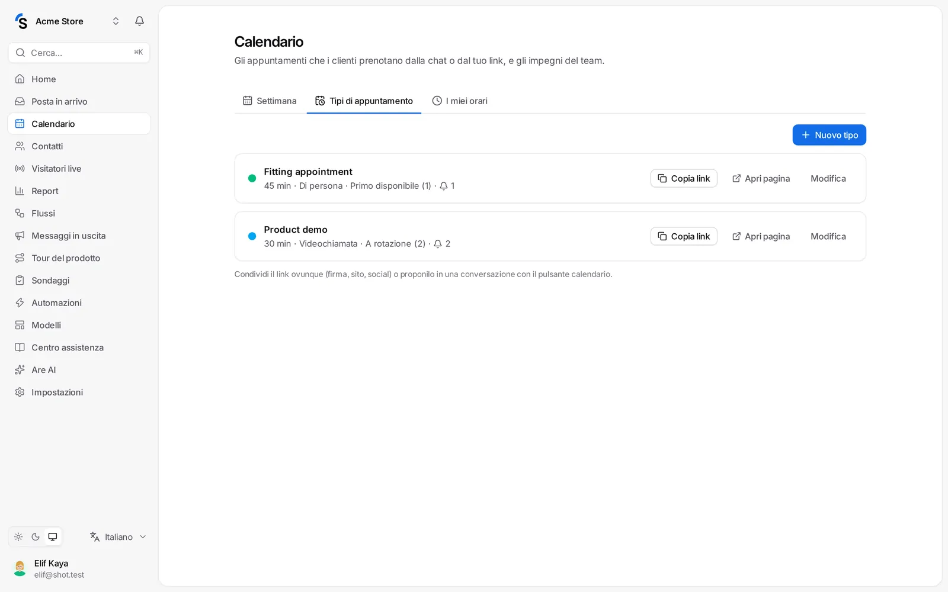Click the Modelli layout icon

20,325
